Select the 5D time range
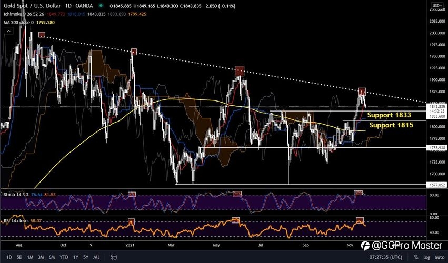Image resolution: width=448 pixels, height=263 pixels. click(19, 257)
